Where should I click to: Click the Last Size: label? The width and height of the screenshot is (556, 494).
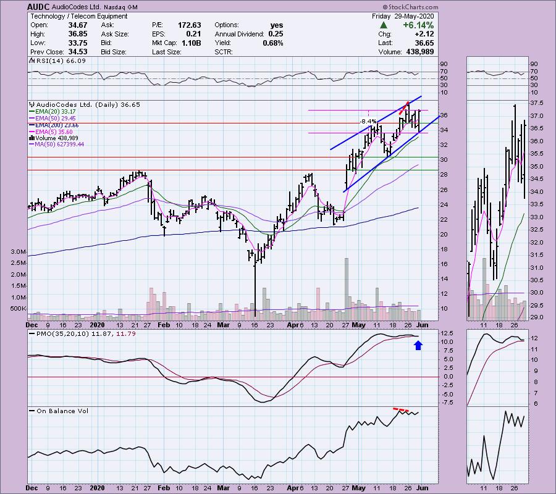167,52
